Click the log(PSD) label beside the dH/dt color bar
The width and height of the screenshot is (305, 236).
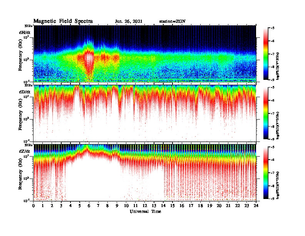(278, 66)
